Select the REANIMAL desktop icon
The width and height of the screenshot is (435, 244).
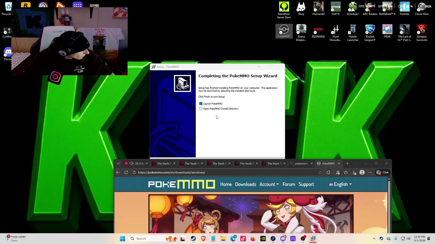[x=318, y=32]
